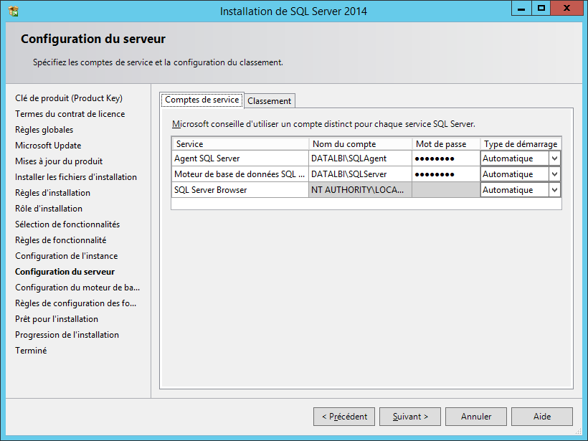The image size is (588, 441).
Task: Click the Service column header
Action: coord(240,144)
